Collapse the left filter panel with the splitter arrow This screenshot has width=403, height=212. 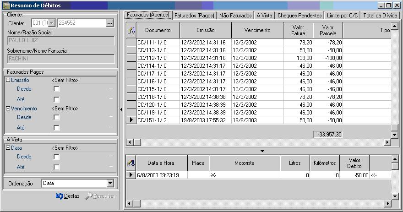tap(121, 109)
